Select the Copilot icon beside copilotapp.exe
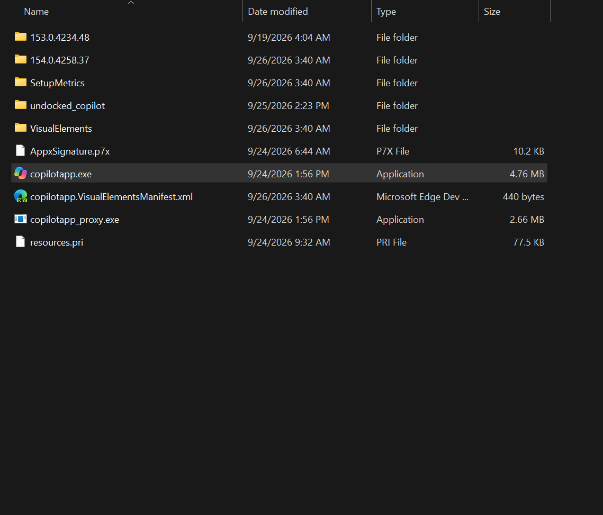The height and width of the screenshot is (515, 603). (x=20, y=174)
